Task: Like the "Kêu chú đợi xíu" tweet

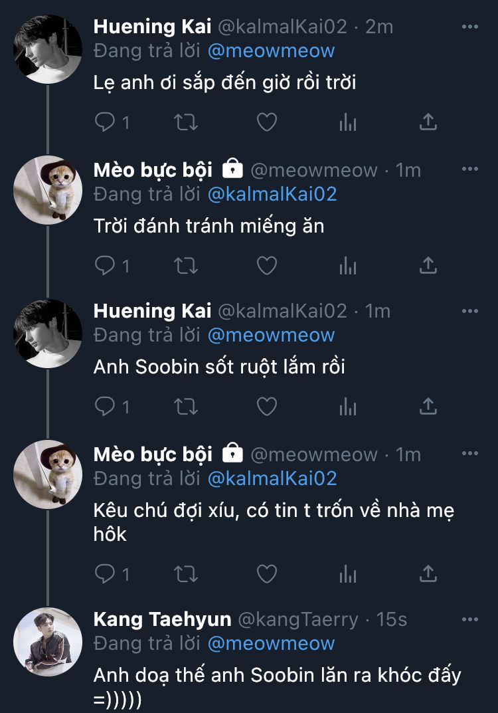Action: click(266, 573)
